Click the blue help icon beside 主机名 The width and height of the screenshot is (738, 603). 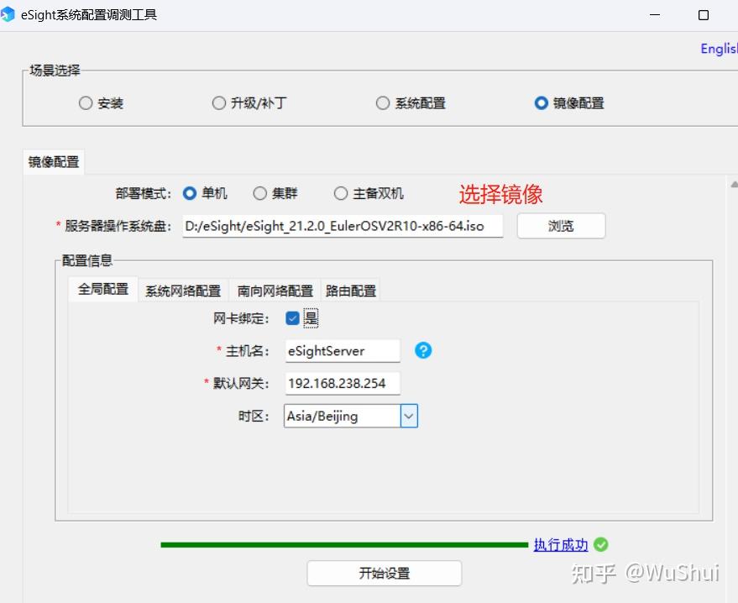tap(422, 350)
